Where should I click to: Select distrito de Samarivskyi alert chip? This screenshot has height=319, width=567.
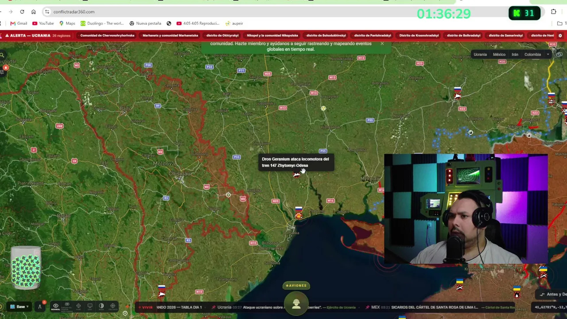coord(506,35)
